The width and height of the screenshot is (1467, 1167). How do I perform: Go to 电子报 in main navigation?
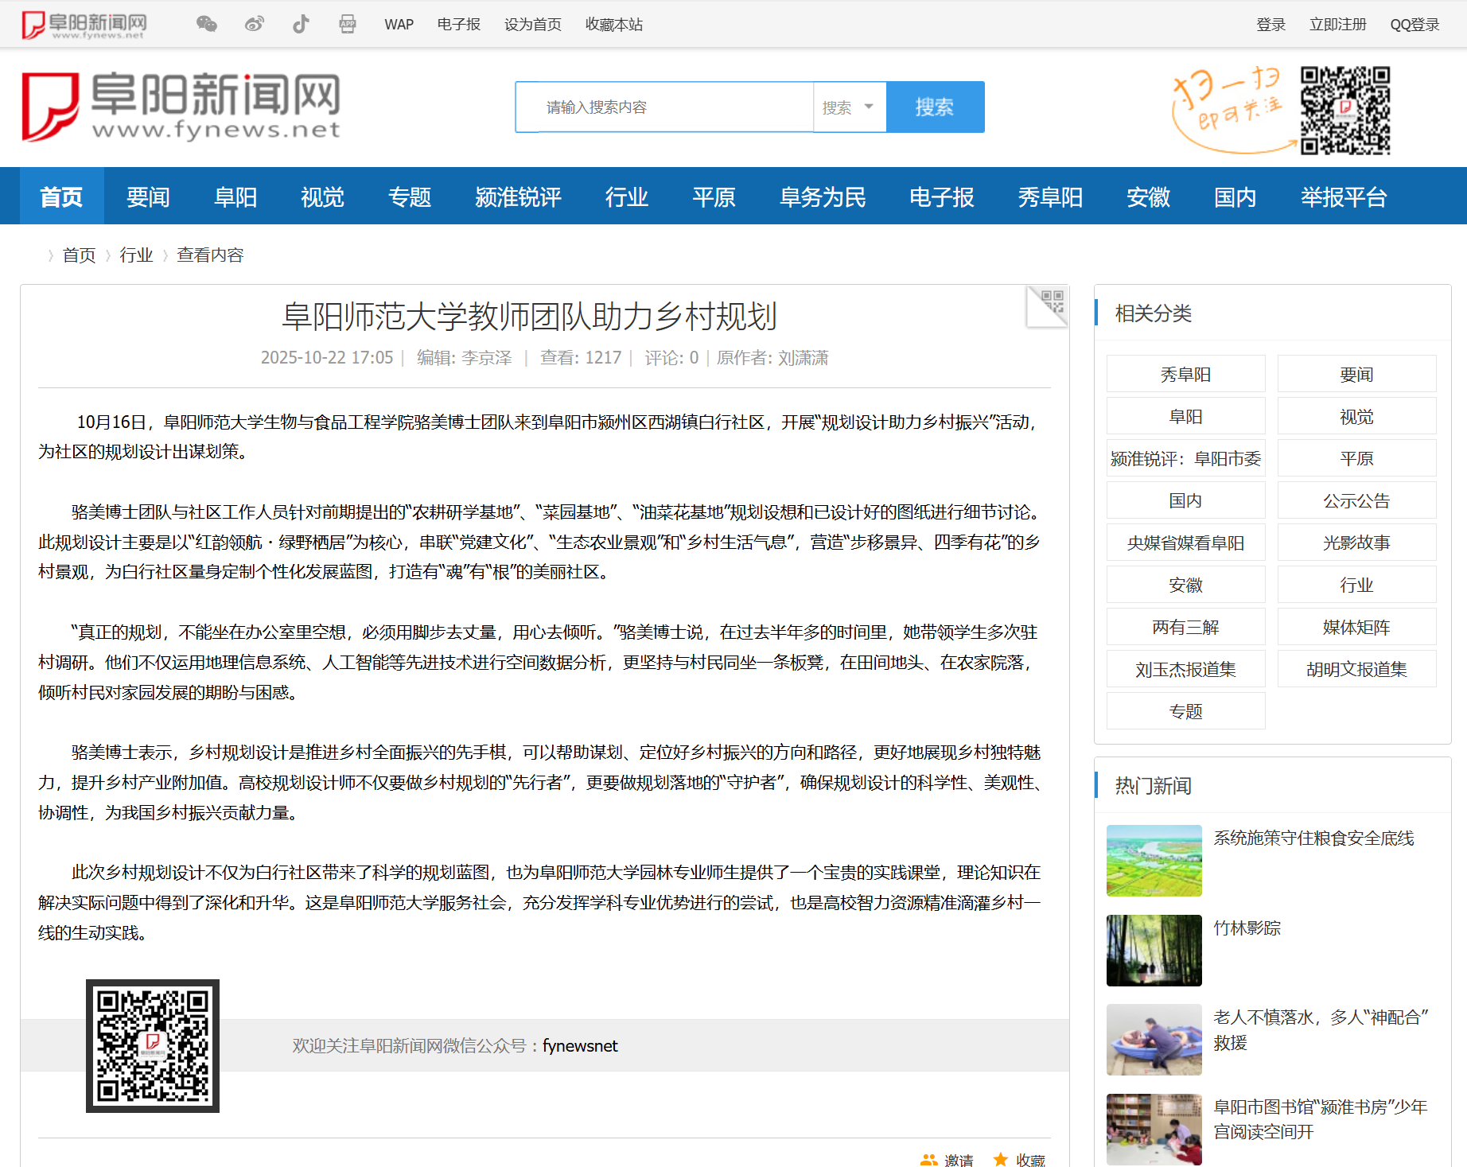point(941,196)
